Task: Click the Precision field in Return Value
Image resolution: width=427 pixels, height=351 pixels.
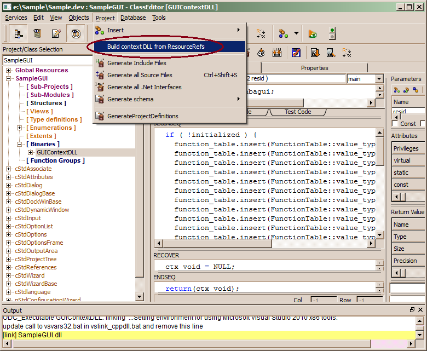Action: click(407, 261)
